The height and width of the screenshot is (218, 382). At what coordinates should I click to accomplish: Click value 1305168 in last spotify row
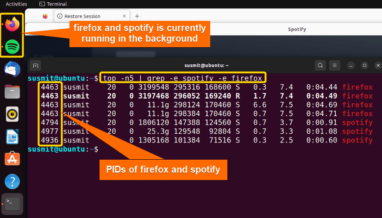pyautogui.click(x=153, y=140)
